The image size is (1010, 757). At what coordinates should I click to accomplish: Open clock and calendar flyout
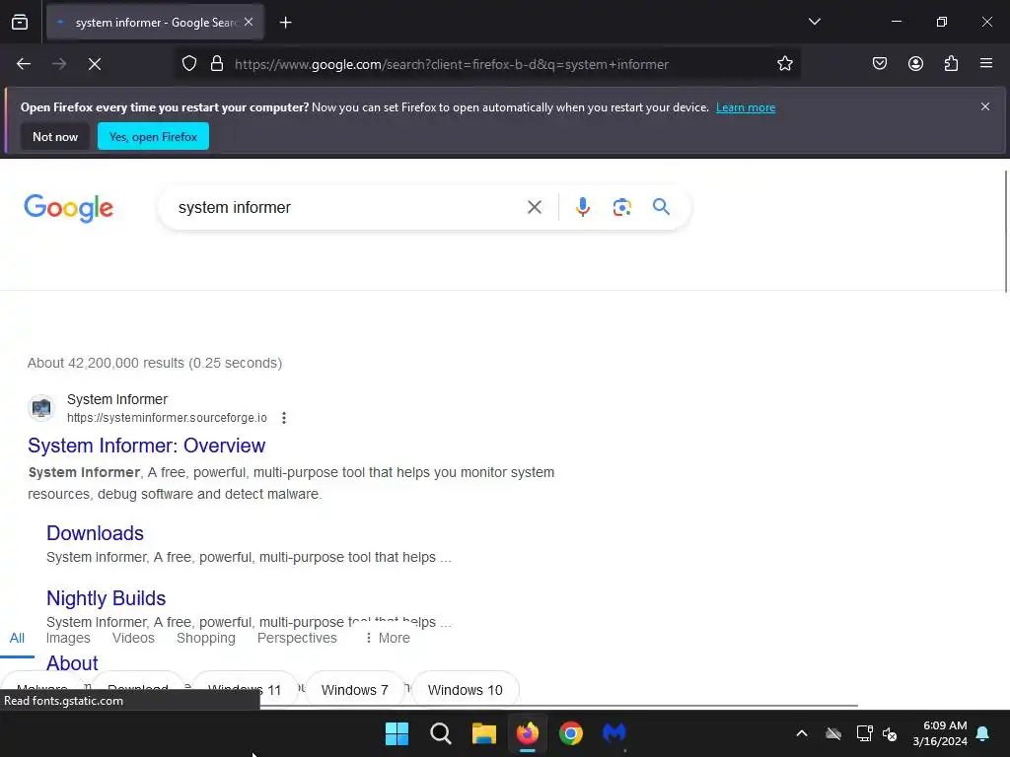pos(940,733)
